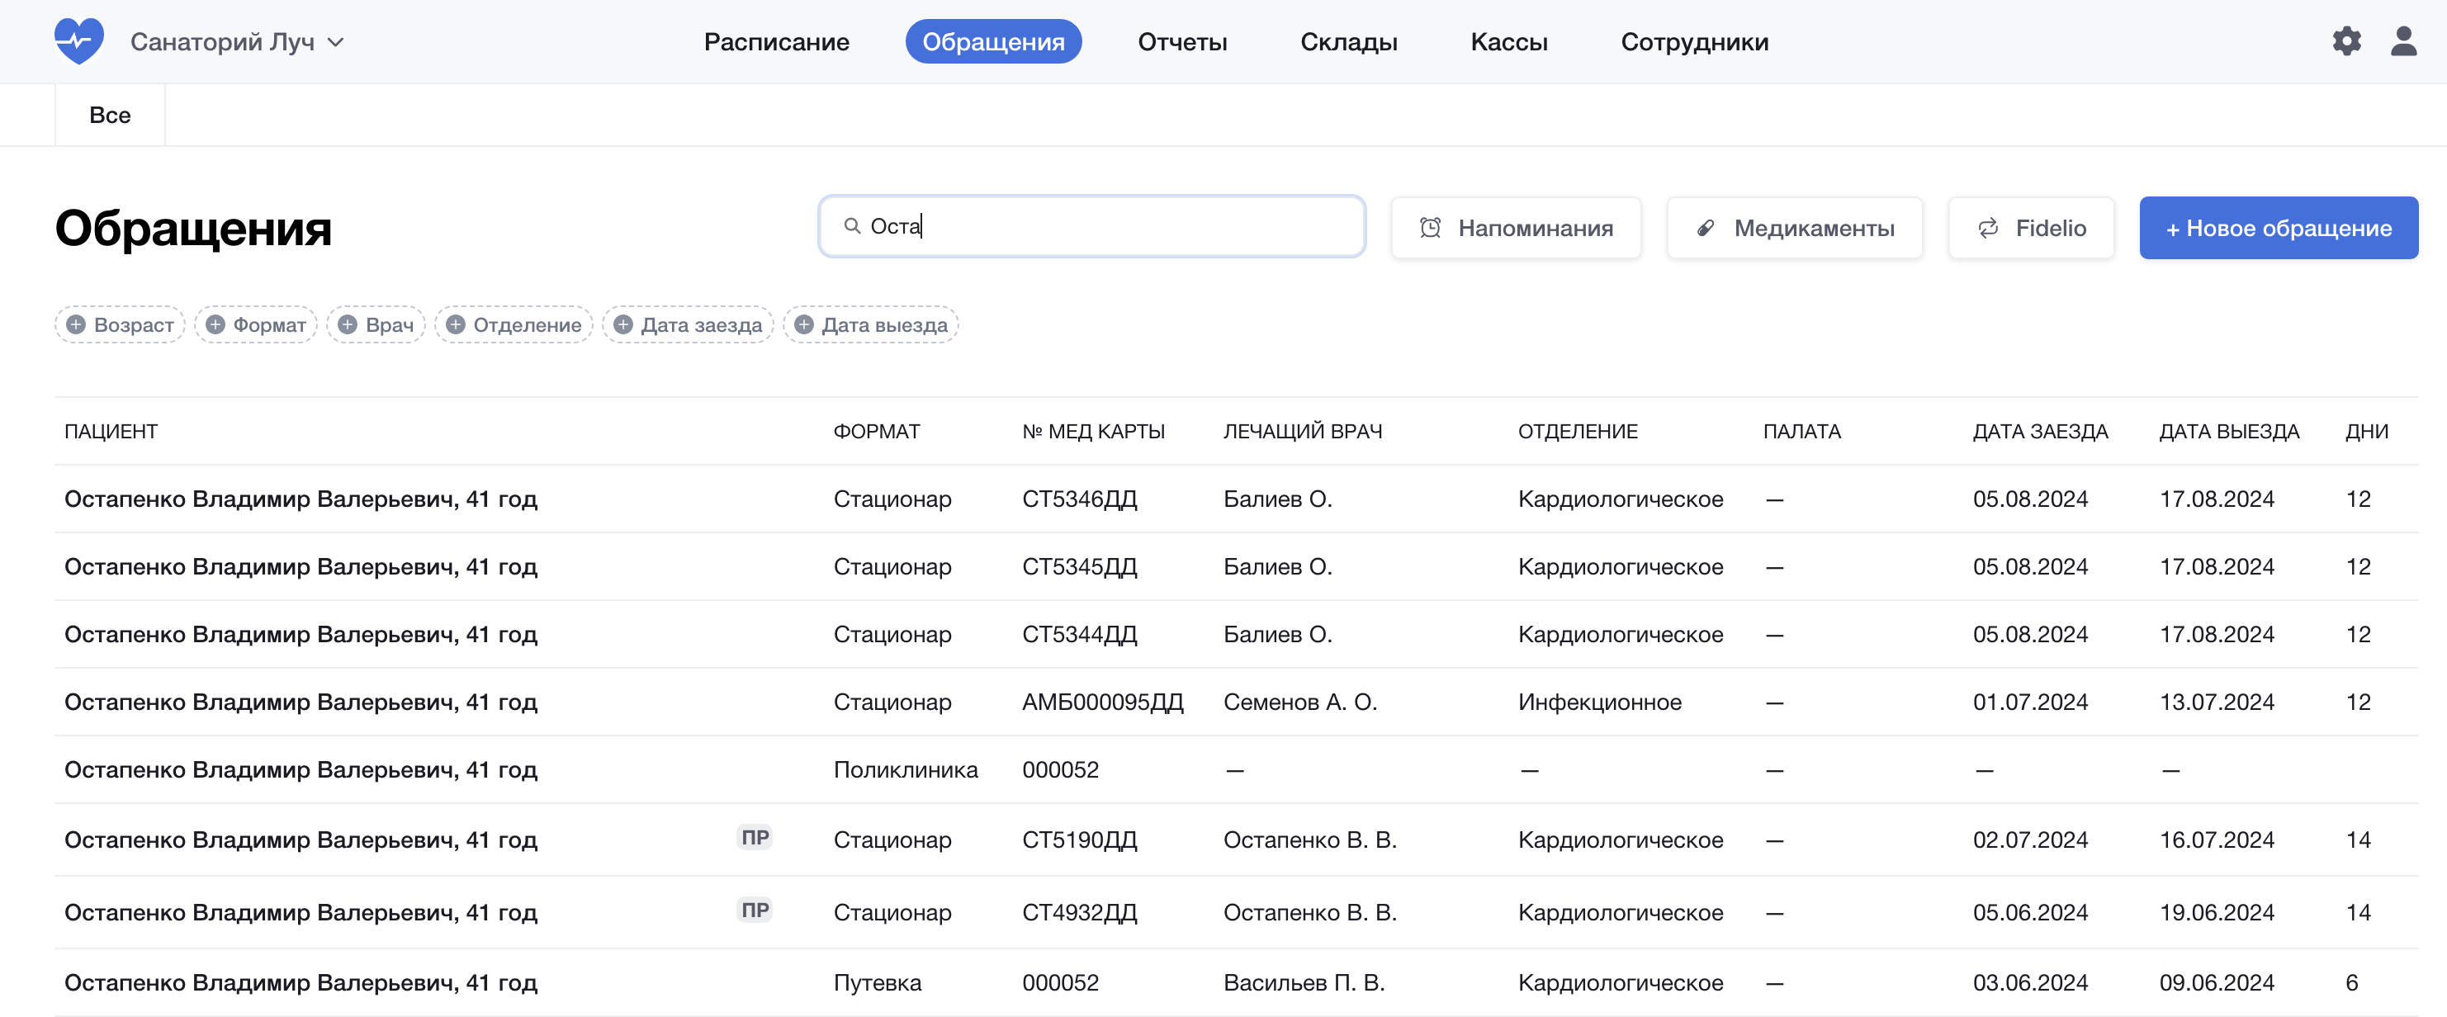Add the Врач filter chip
The width and height of the screenshot is (2447, 1017).
click(375, 324)
